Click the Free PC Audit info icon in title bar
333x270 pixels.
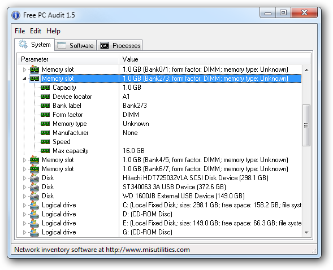pyautogui.click(x=16, y=15)
